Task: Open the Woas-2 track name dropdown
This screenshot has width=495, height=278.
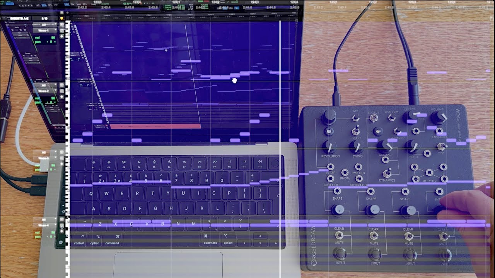Action: pos(45,92)
